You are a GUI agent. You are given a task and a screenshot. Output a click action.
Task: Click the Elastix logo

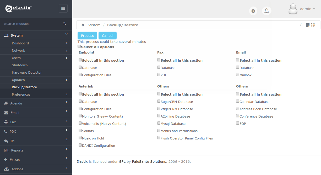click(x=18, y=9)
